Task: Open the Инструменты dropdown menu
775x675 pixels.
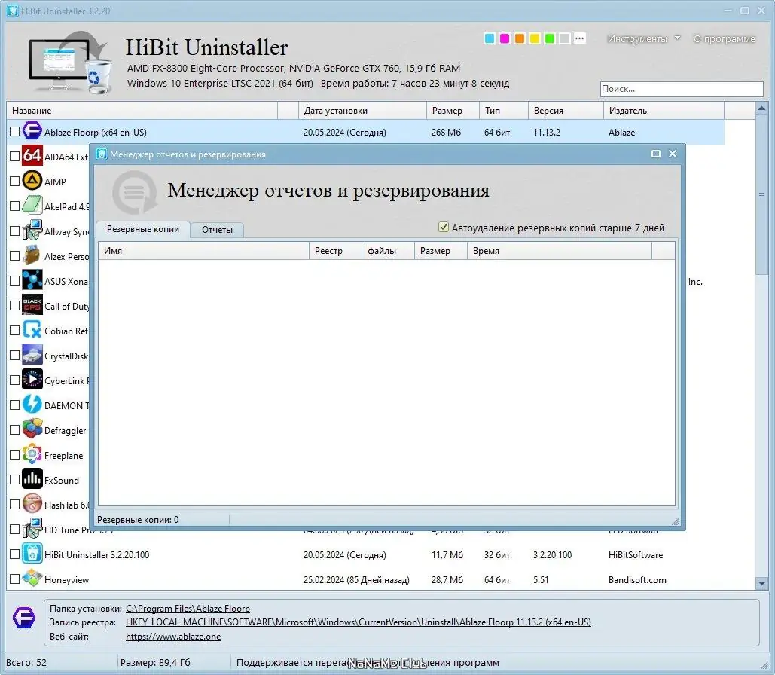Action: pos(643,38)
